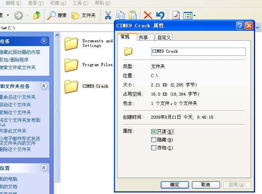Viewport: 262px width, 194px height.
Task: Click the C:\ drive icon in address bar
Action: [4, 28]
